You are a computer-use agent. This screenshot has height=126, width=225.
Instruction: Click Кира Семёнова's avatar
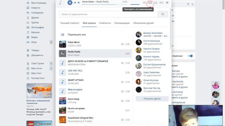click(x=139, y=74)
